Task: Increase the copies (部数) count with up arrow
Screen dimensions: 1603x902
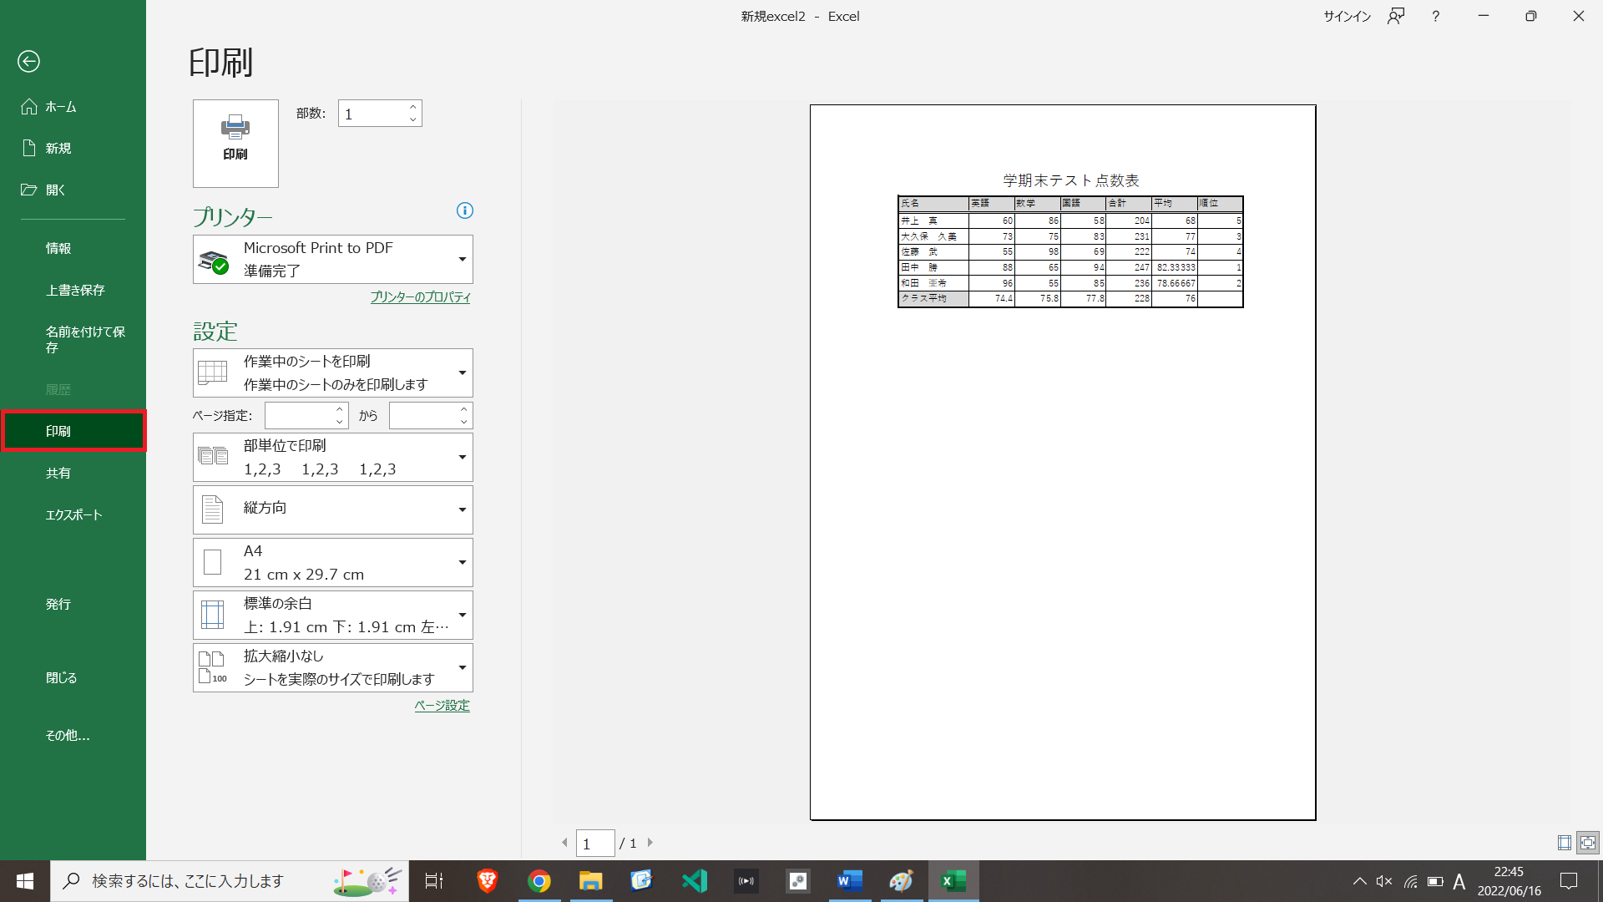Action: pos(412,107)
